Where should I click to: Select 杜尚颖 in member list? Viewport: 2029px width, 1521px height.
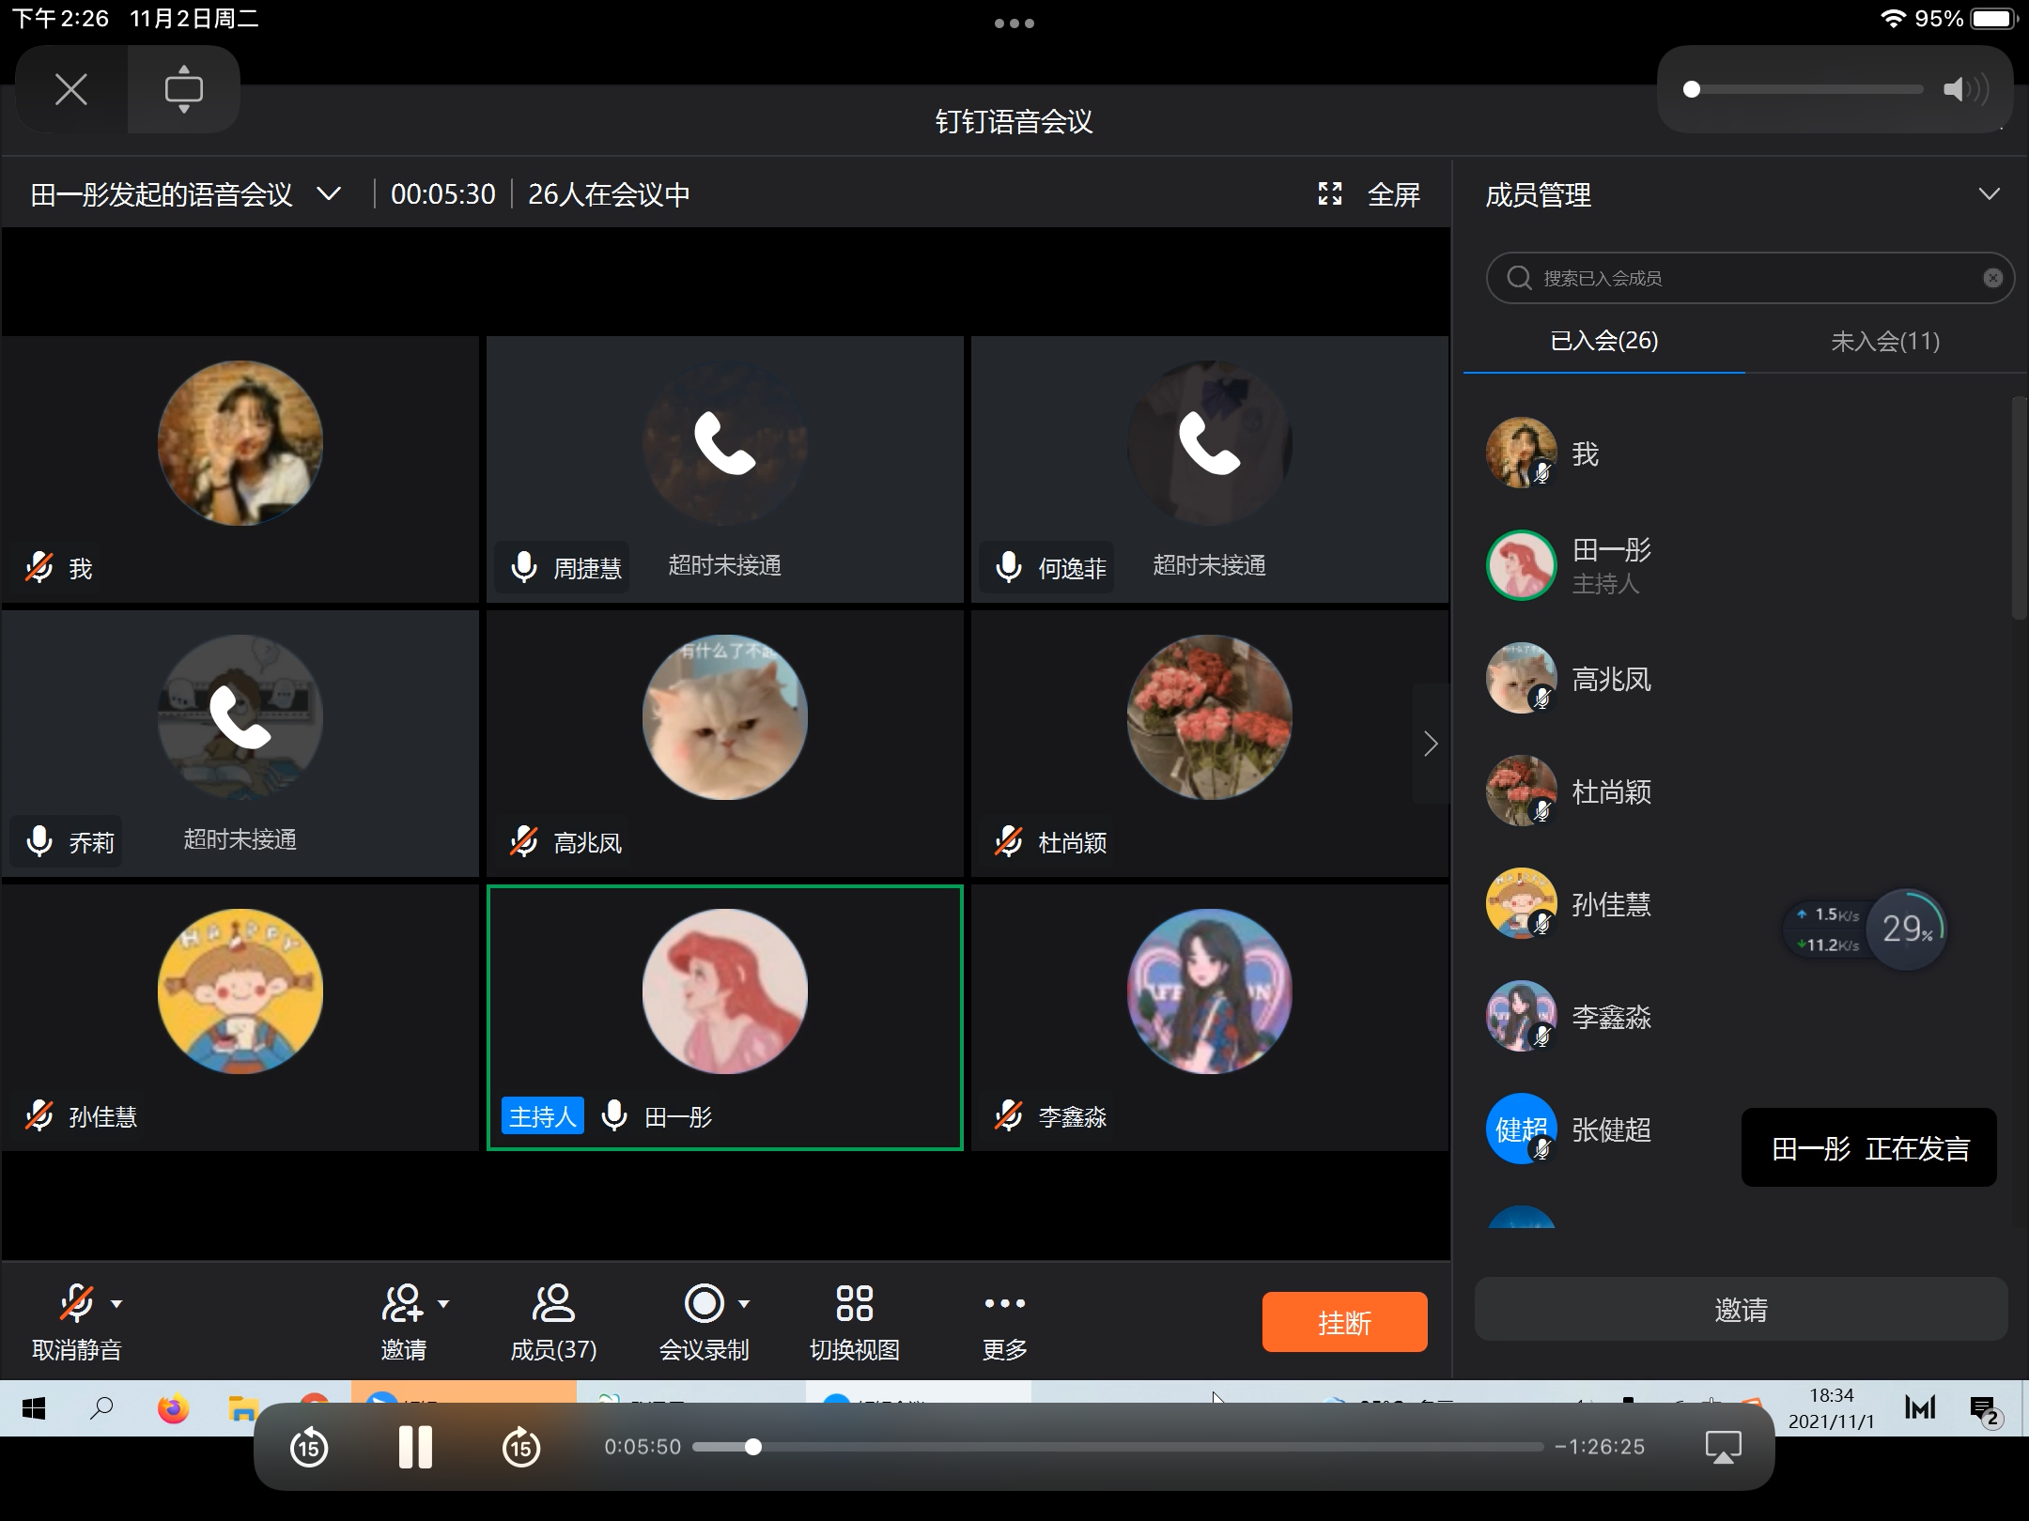point(1738,791)
